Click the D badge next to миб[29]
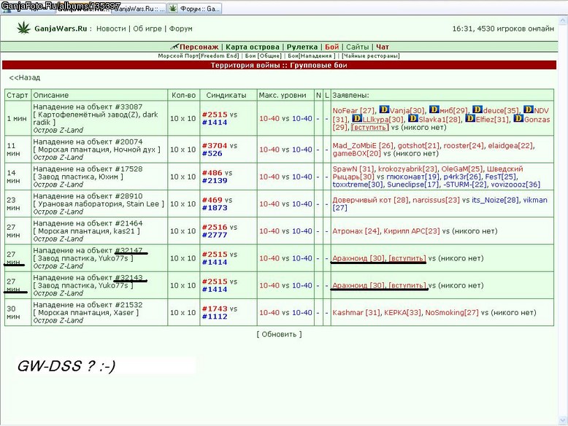Screen dimensions: 568x426 tap(434, 109)
